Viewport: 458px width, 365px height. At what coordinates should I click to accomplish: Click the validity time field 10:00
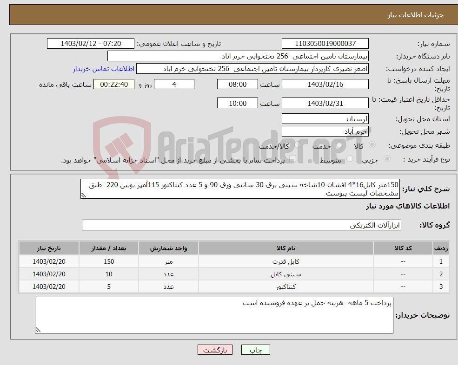click(238, 103)
